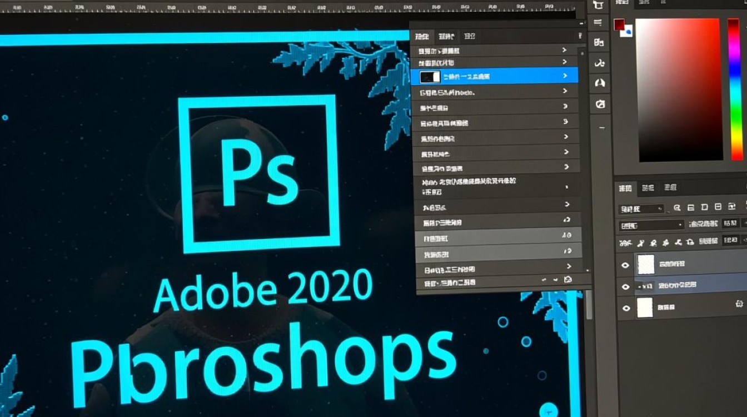Click the Fill value field in Layers panel
Image resolution: width=747 pixels, height=417 pixels.
pos(730,240)
